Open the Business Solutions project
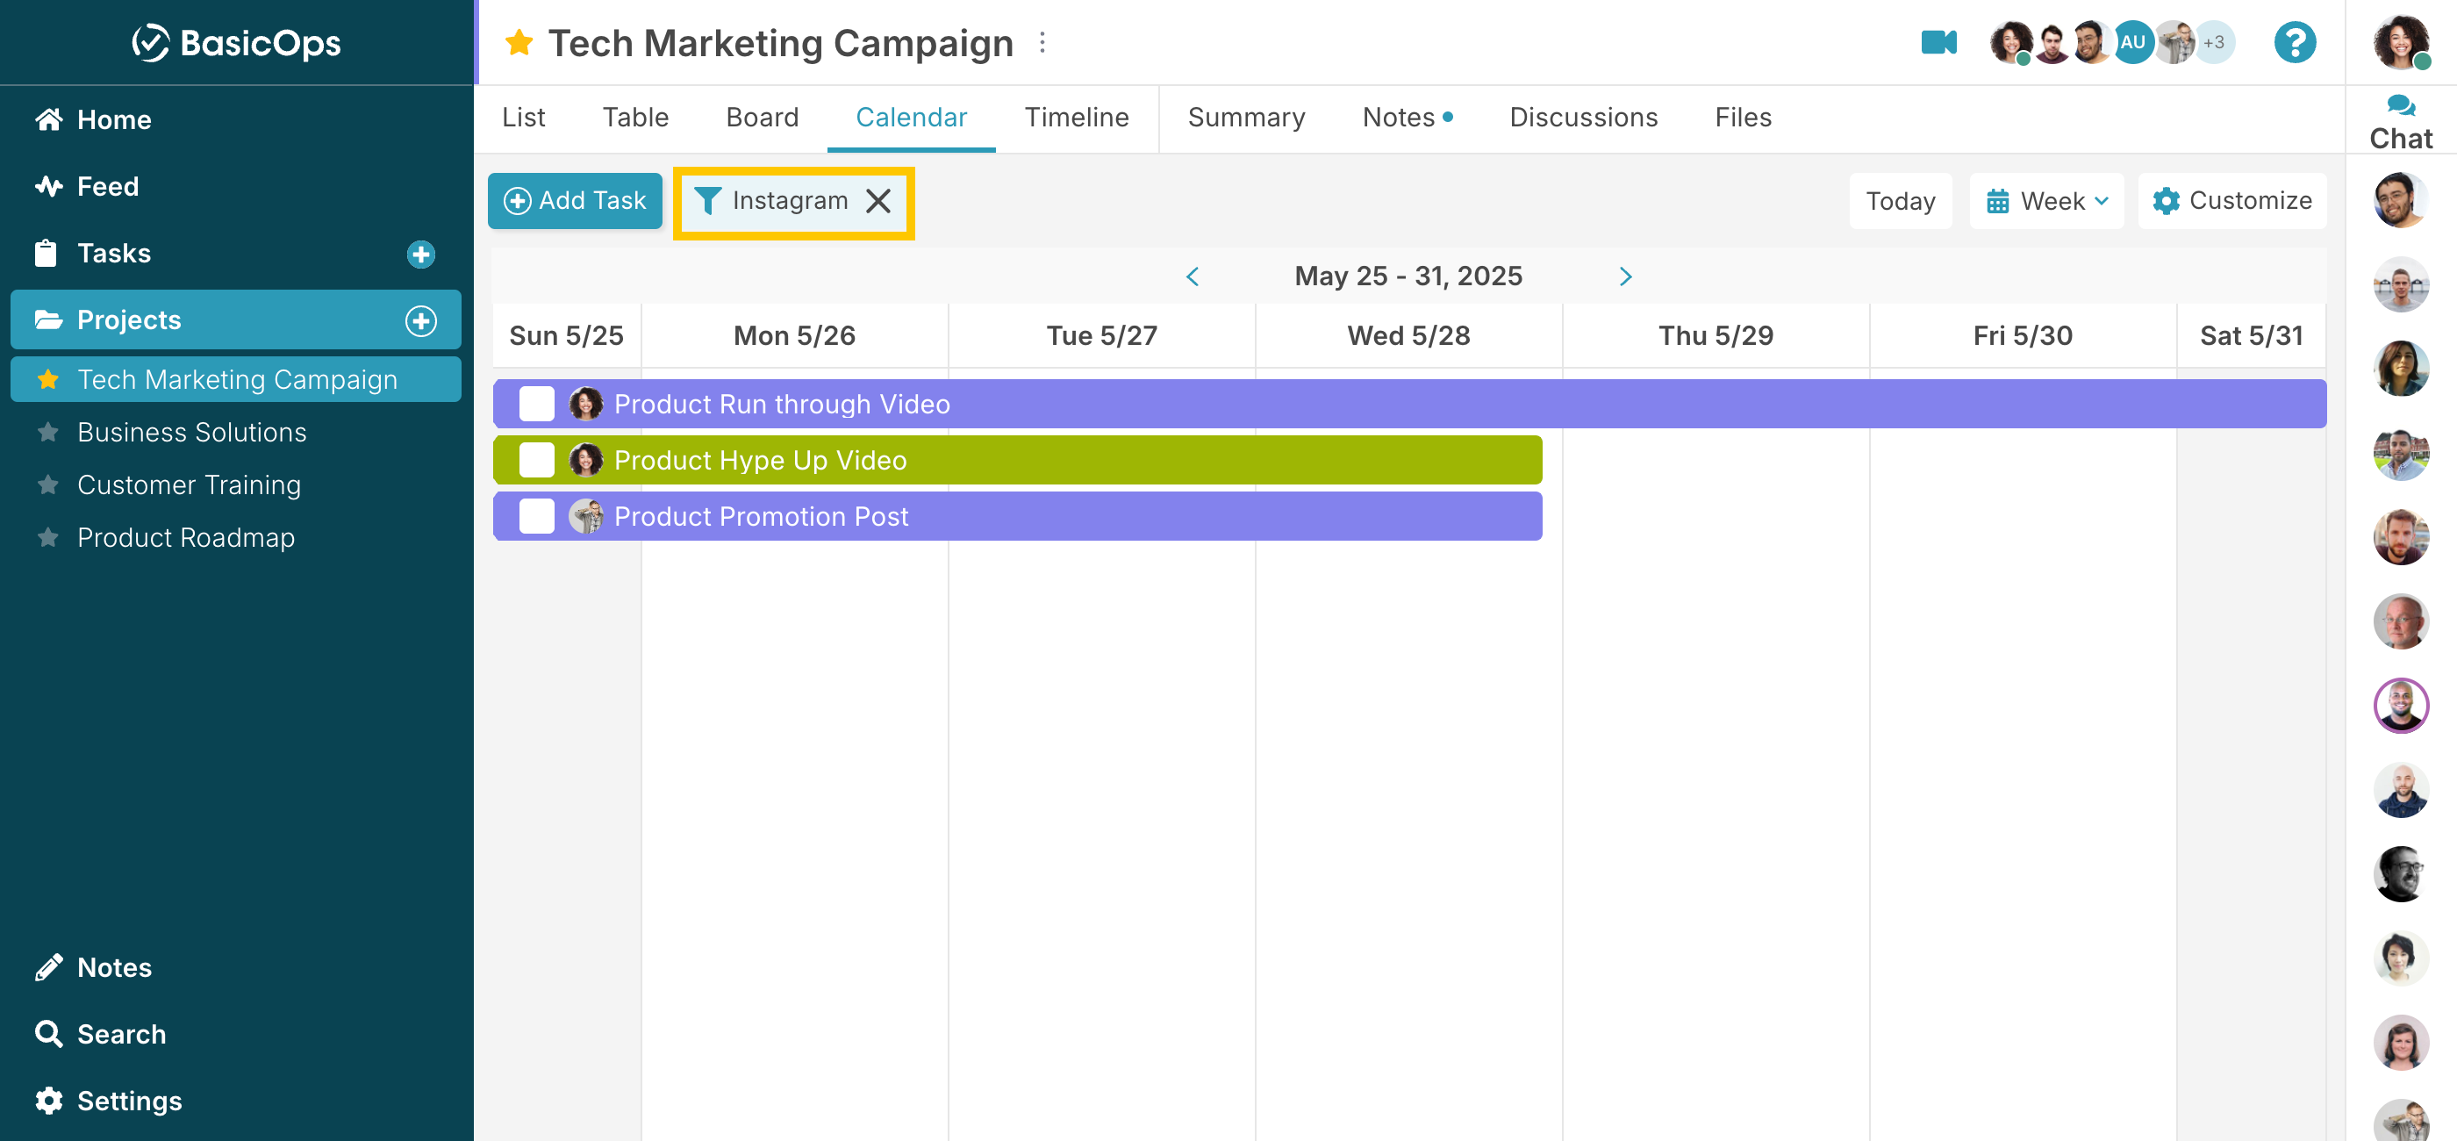This screenshot has width=2457, height=1141. coord(191,432)
